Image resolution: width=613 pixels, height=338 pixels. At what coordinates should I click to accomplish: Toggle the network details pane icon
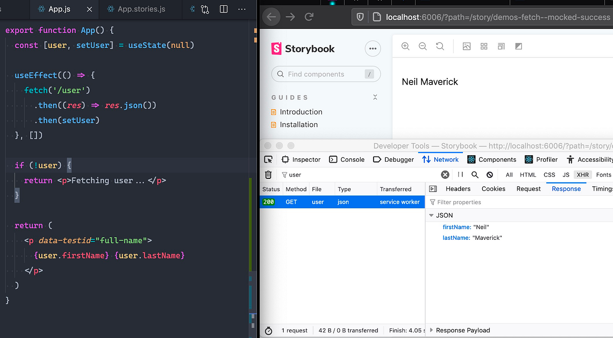433,189
